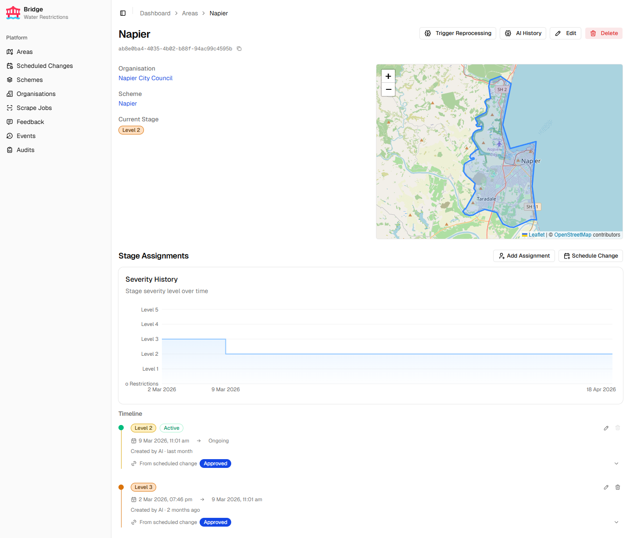Edit the Level 3 assignment pencil icon
630x538 pixels.
point(606,487)
